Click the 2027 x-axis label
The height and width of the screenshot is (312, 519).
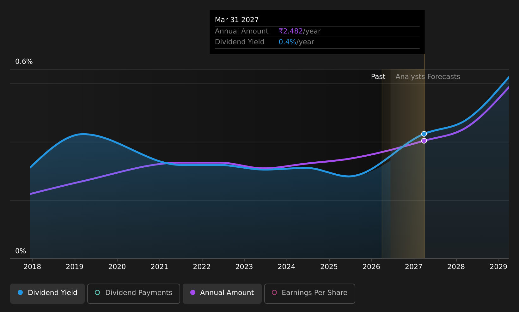[x=414, y=267]
